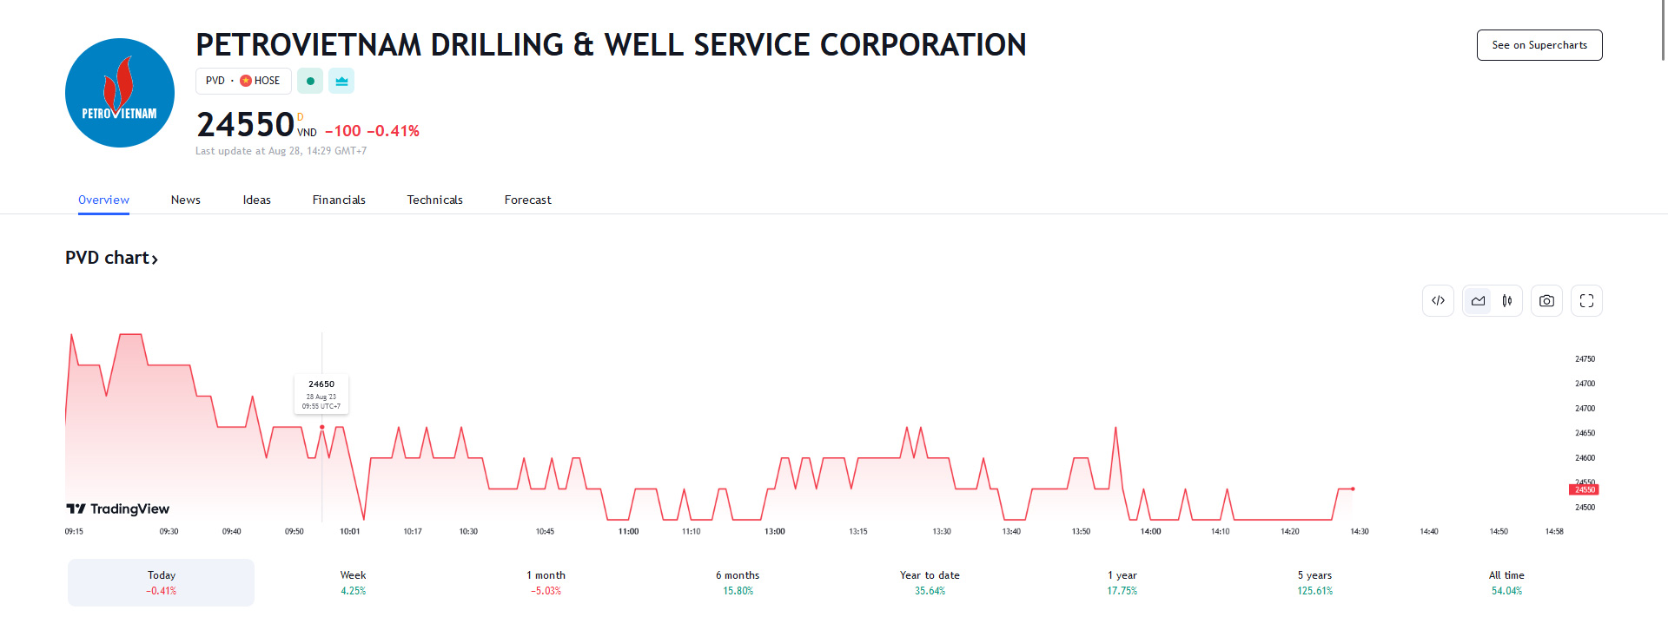Select the 5 years time range
This screenshot has width=1668, height=643.
(x=1314, y=582)
